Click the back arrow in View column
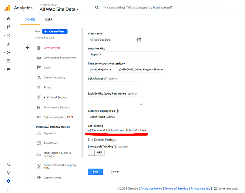The height and width of the screenshot is (193, 245). (28, 48)
